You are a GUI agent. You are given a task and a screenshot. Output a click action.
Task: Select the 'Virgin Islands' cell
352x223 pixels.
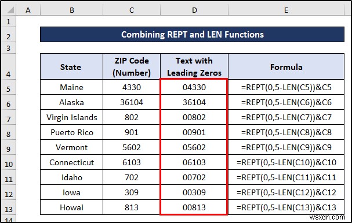point(71,117)
